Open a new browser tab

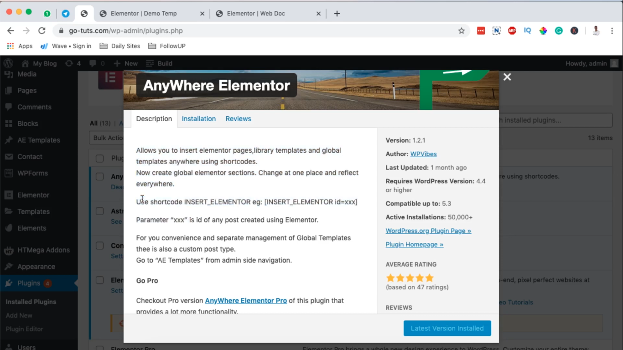[x=337, y=14]
